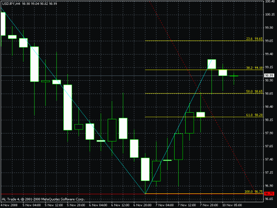
Task: Select the 38.2 Fibonacci level label
Action: click(254, 68)
